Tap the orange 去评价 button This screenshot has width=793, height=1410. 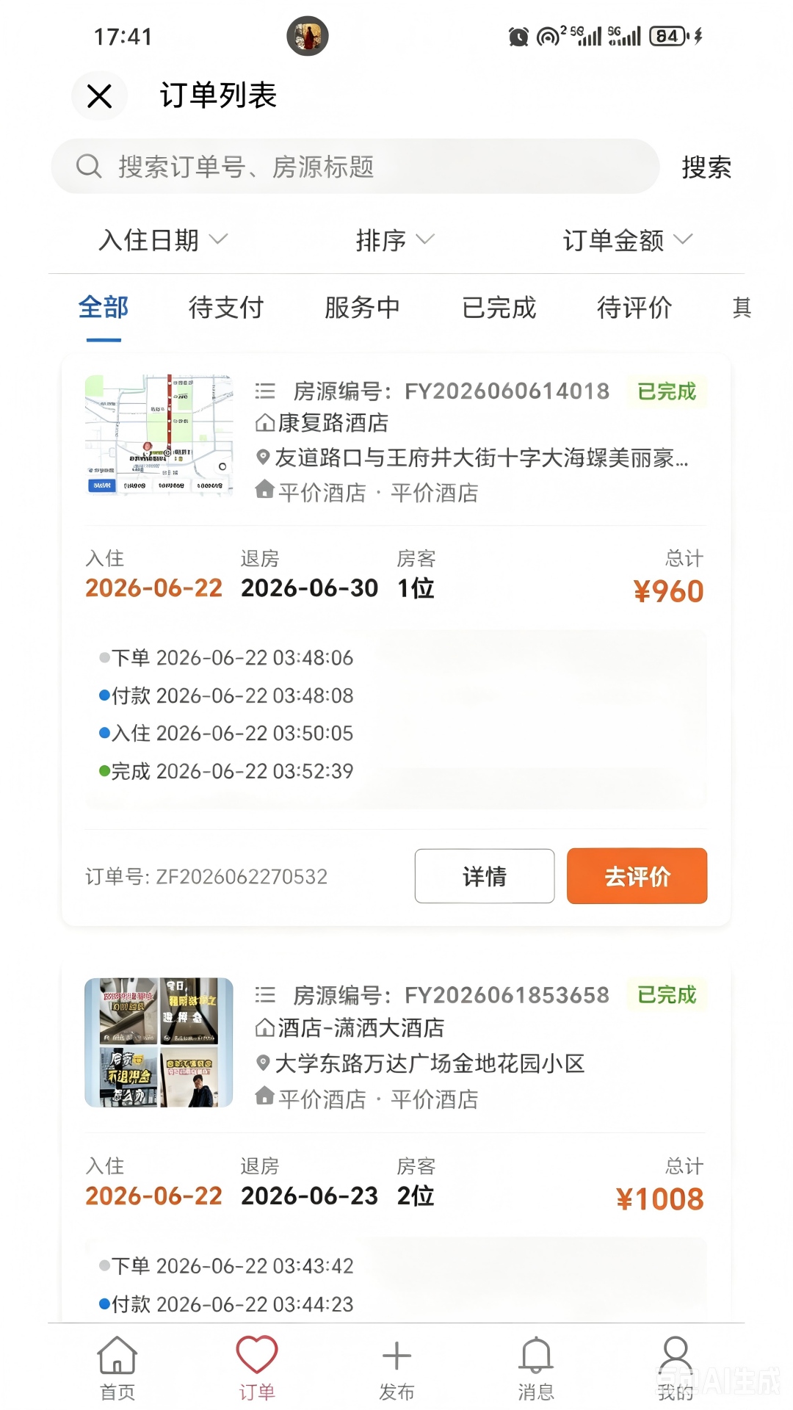click(x=637, y=876)
